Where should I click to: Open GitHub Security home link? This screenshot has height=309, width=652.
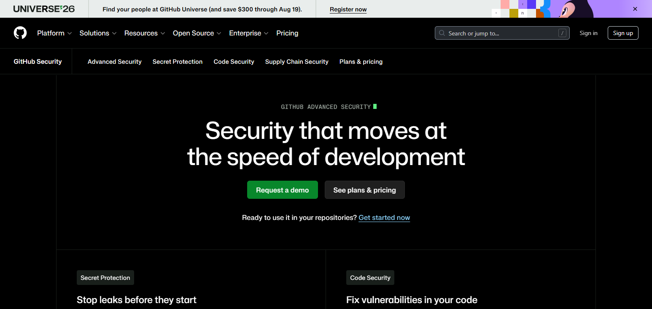pyautogui.click(x=38, y=61)
